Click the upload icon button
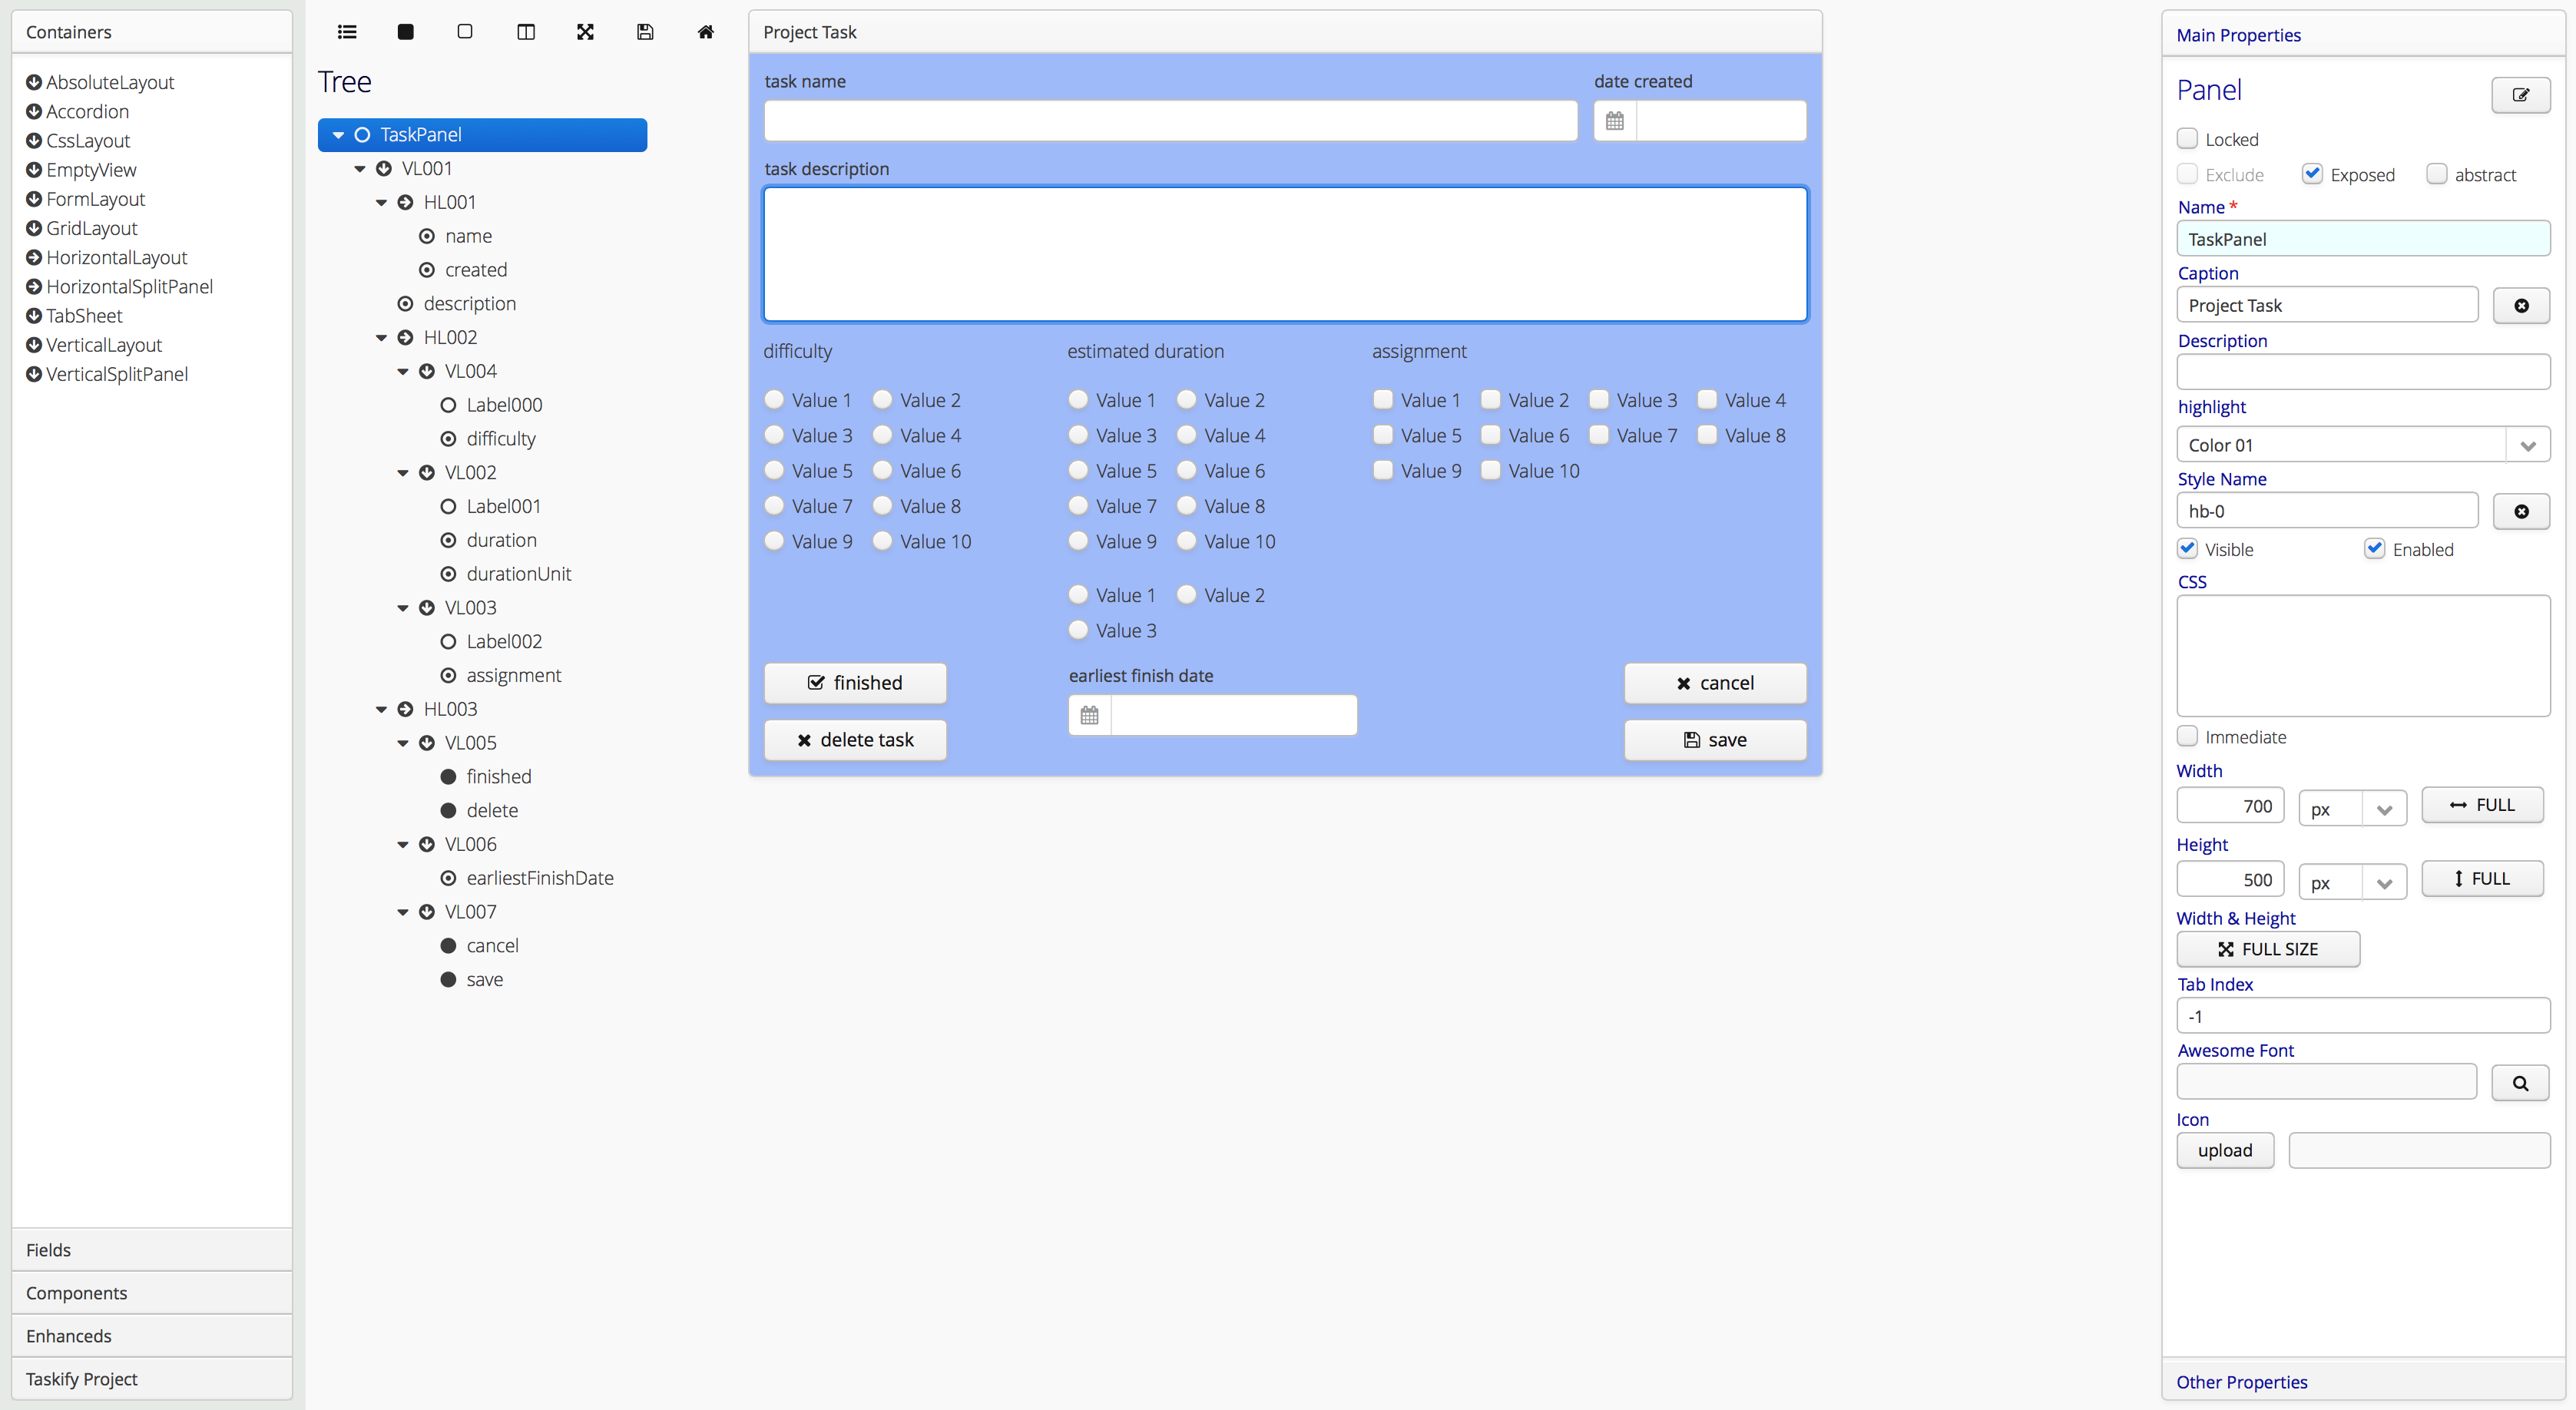The width and height of the screenshot is (2576, 1410). coord(2225,1150)
